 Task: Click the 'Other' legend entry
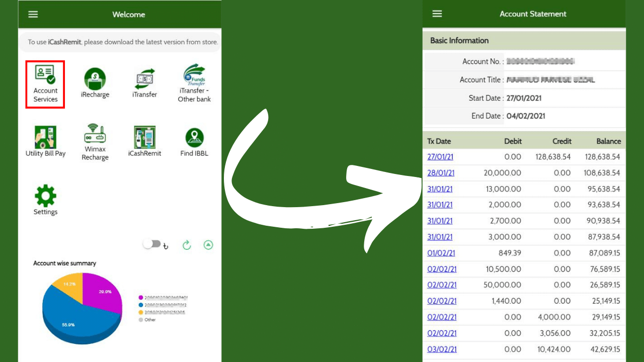[147, 320]
